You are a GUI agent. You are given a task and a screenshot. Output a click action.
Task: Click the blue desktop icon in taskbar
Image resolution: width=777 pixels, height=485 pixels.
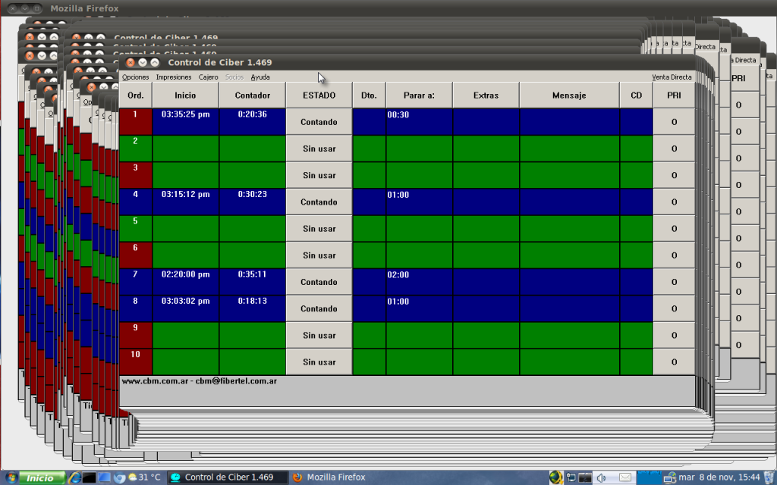click(x=104, y=477)
